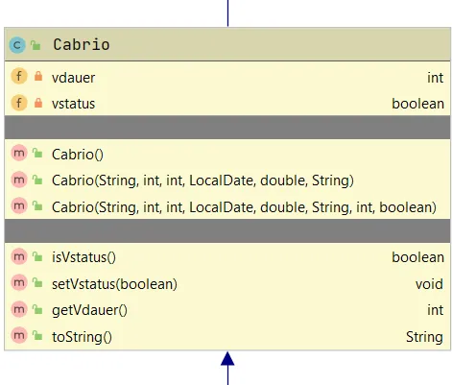Select the vstatus field name
This screenshot has width=452, height=385.
pyautogui.click(x=74, y=104)
